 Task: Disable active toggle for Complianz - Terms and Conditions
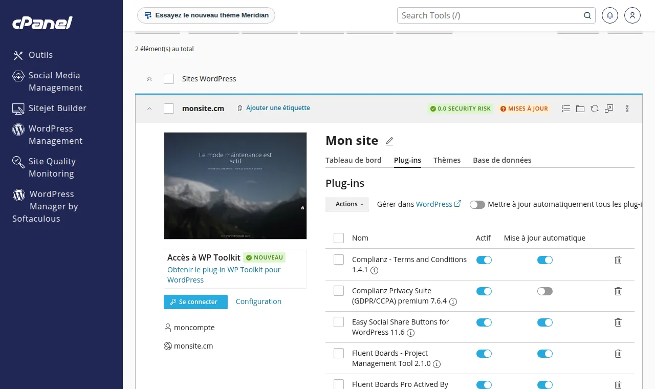484,260
